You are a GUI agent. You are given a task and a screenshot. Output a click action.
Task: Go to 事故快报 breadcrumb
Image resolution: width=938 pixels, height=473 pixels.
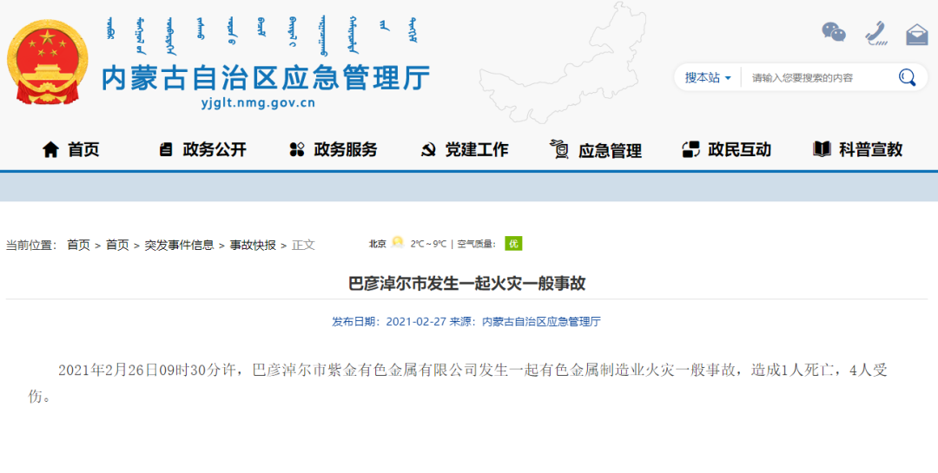pos(253,245)
